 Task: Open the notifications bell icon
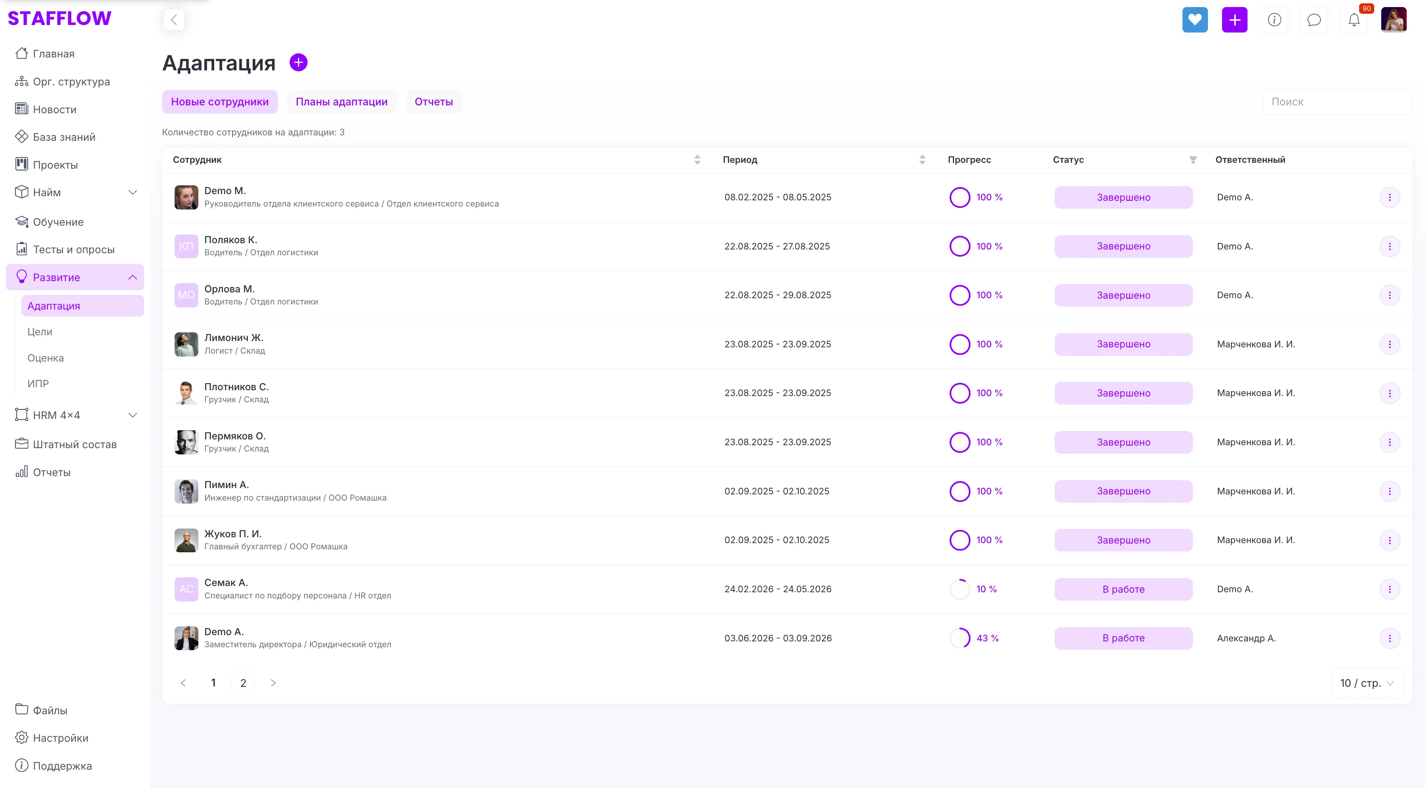pos(1354,20)
